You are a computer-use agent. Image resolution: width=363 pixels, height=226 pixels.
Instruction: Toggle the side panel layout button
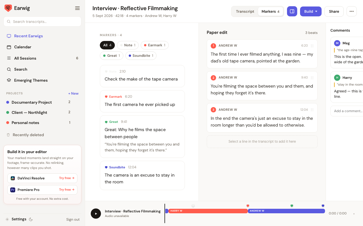tap(292, 11)
